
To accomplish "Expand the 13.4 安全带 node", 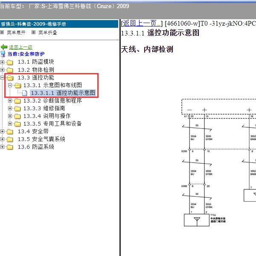I will [x=2, y=131].
